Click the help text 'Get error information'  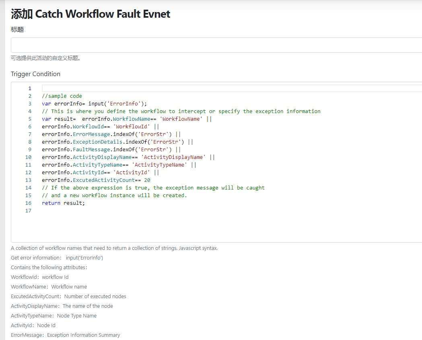(x=57, y=258)
